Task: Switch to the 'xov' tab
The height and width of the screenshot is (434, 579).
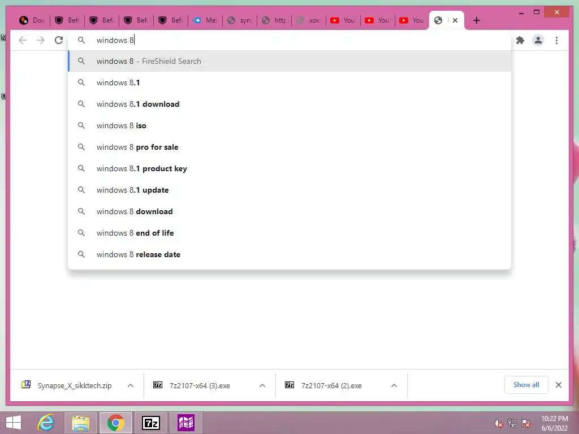Action: click(x=309, y=20)
